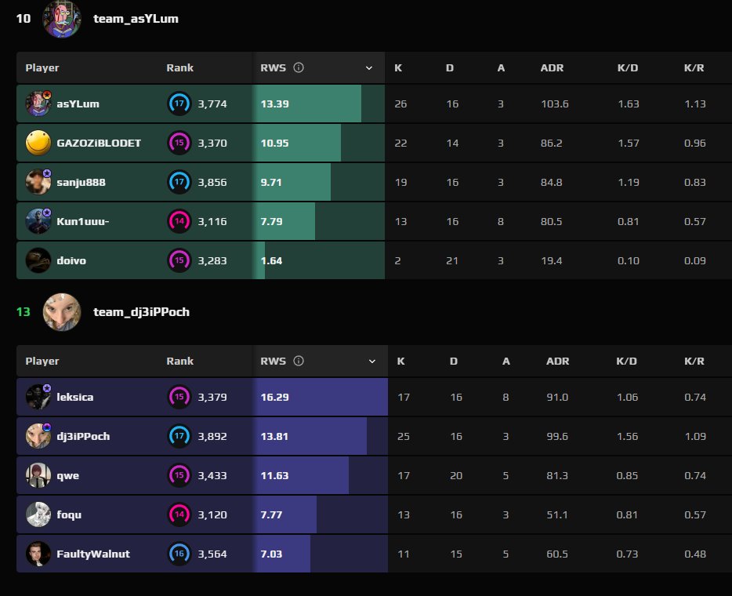This screenshot has height=596, width=732.
Task: Click sanju888 ELO value 3,856
Action: tap(212, 182)
